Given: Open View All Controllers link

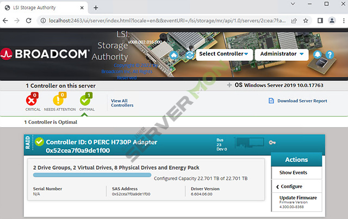Looking at the screenshot, I should point(122,103).
